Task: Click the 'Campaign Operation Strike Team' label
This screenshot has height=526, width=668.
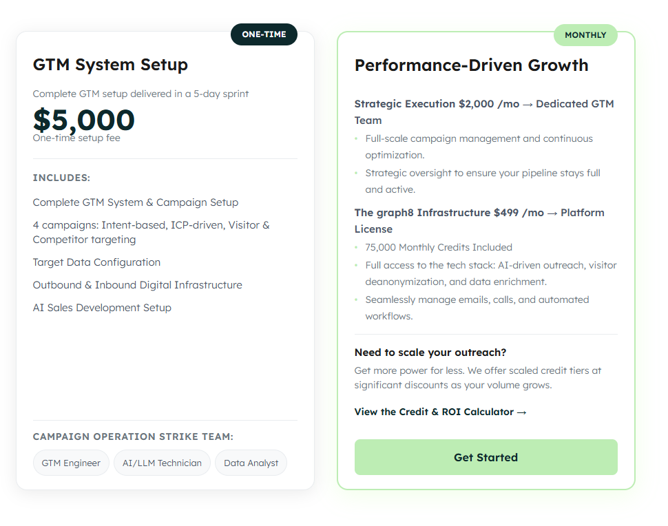Action: click(133, 436)
